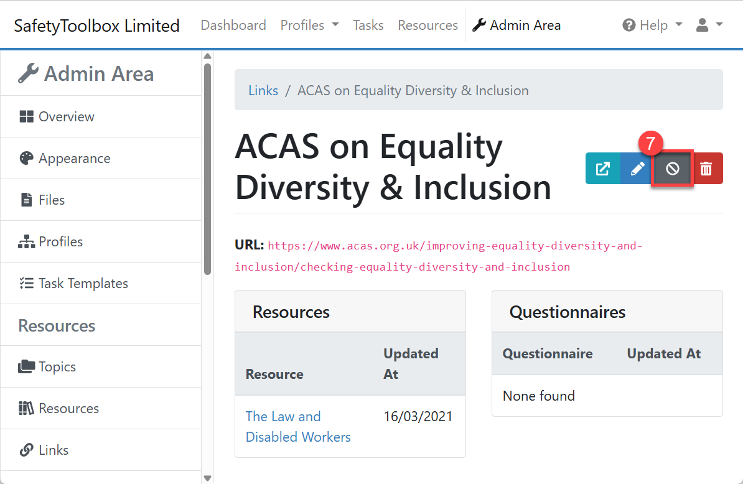
Task: Click the sidebar scrollbar thumb
Action: coord(207,169)
